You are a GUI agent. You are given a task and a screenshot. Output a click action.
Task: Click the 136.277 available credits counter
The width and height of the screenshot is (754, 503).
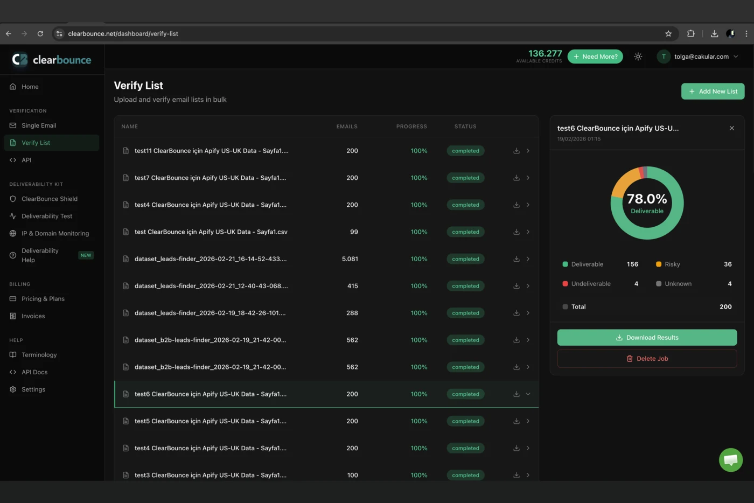point(540,56)
